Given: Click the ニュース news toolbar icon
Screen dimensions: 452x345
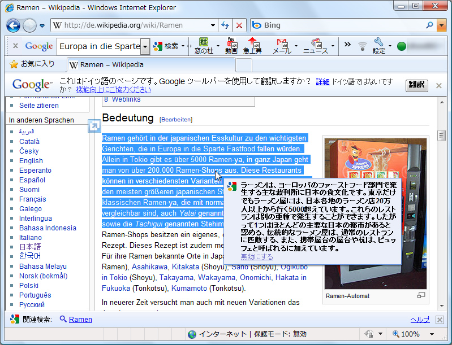Looking at the screenshot, I should click(315, 46).
